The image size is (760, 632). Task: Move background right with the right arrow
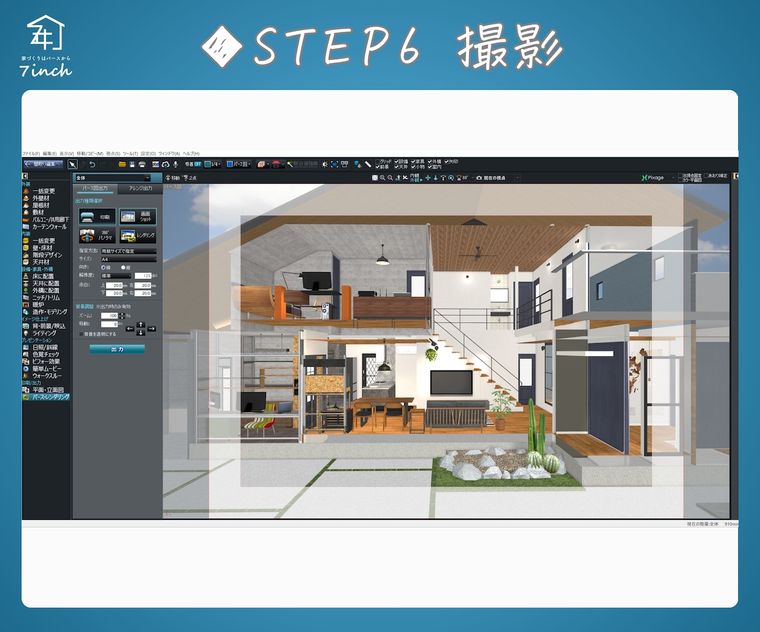(x=151, y=329)
